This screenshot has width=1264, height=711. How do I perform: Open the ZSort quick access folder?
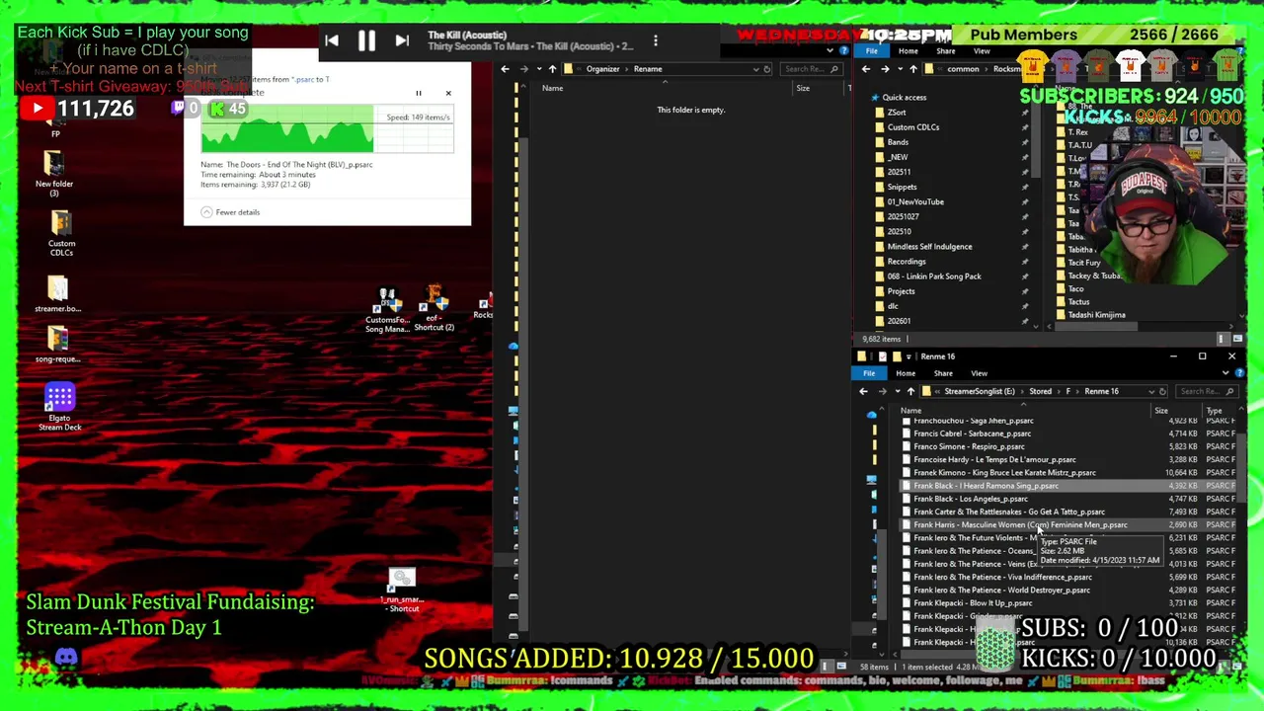[896, 113]
